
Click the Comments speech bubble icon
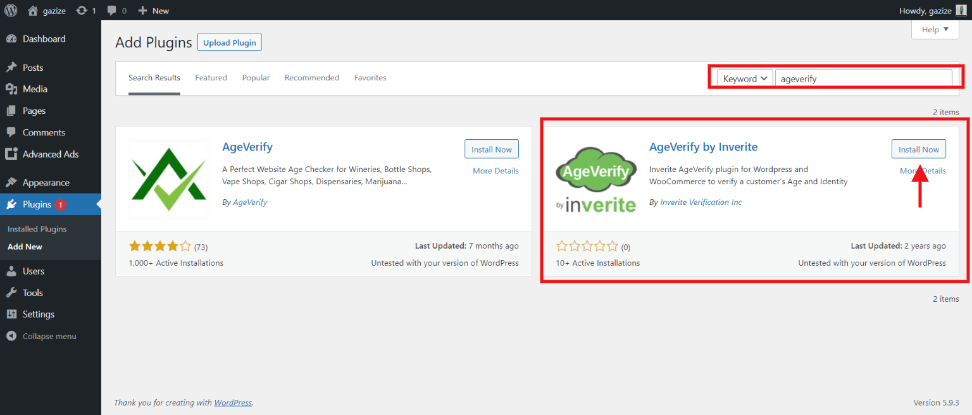[11, 132]
